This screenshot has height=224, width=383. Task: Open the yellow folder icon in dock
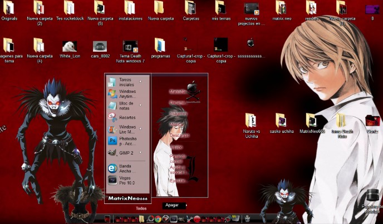[141, 218]
